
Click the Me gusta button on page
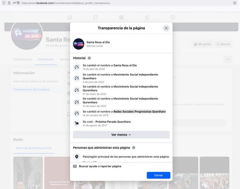(202, 44)
